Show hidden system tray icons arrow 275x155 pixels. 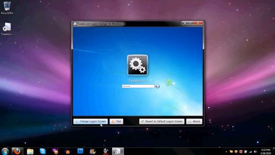click(x=226, y=152)
